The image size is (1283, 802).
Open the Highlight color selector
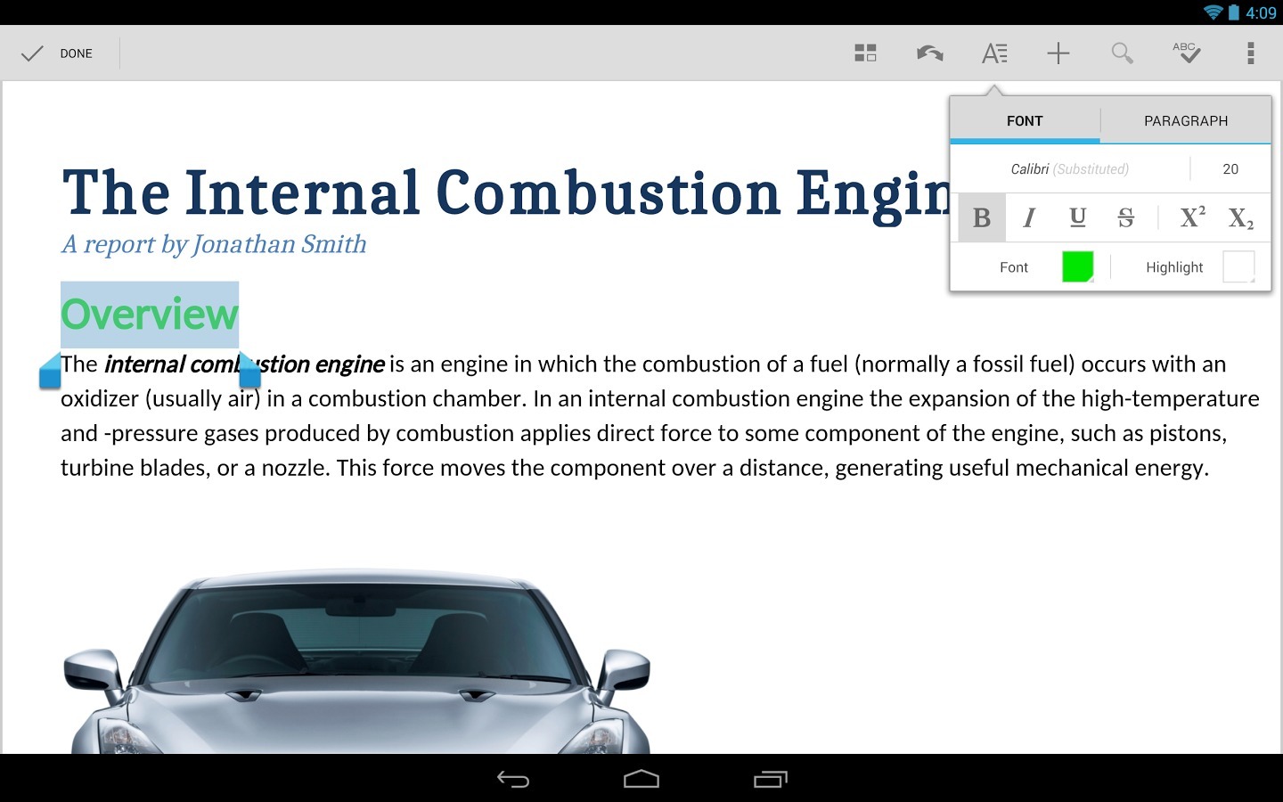coord(1237,266)
